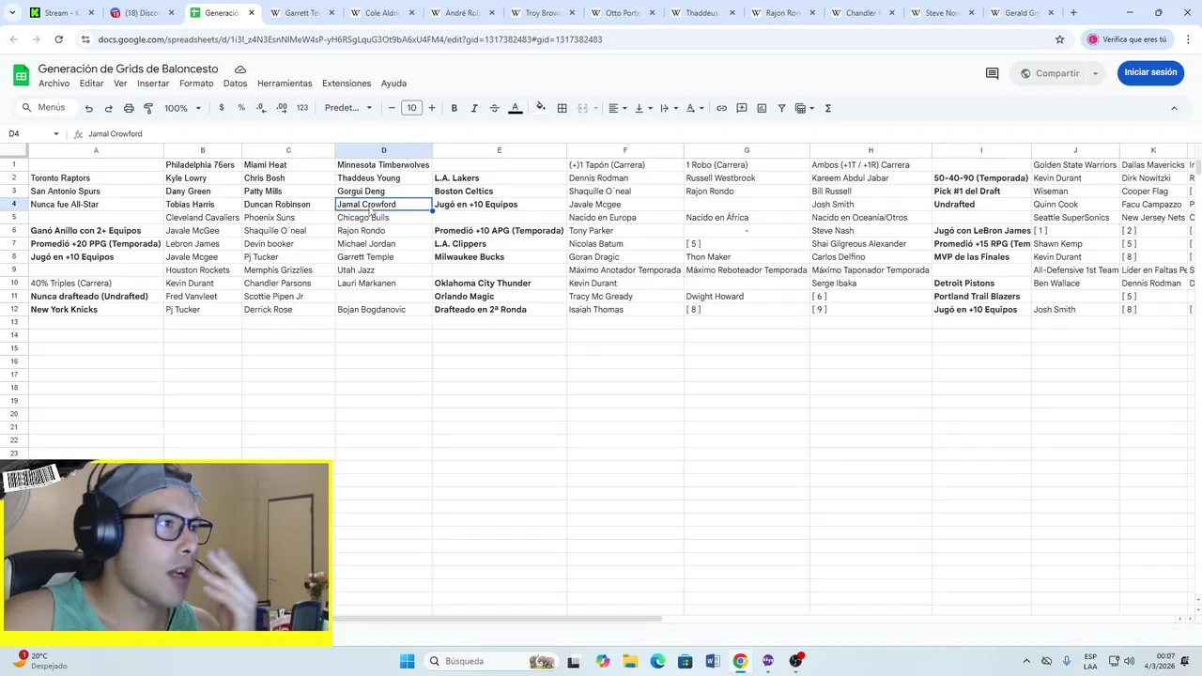Image resolution: width=1202 pixels, height=676 pixels.
Task: Print the spreadsheet using printer icon
Action: 129,108
